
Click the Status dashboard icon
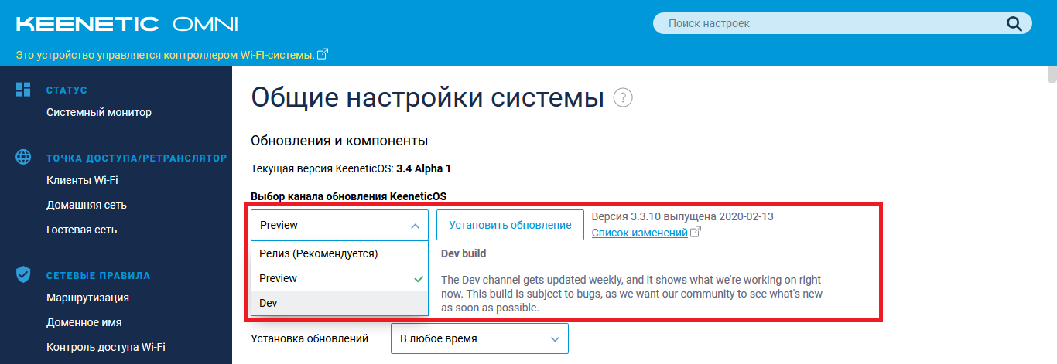click(23, 90)
